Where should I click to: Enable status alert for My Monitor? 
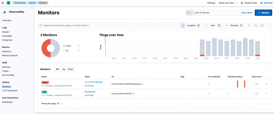[x=256, y=94]
